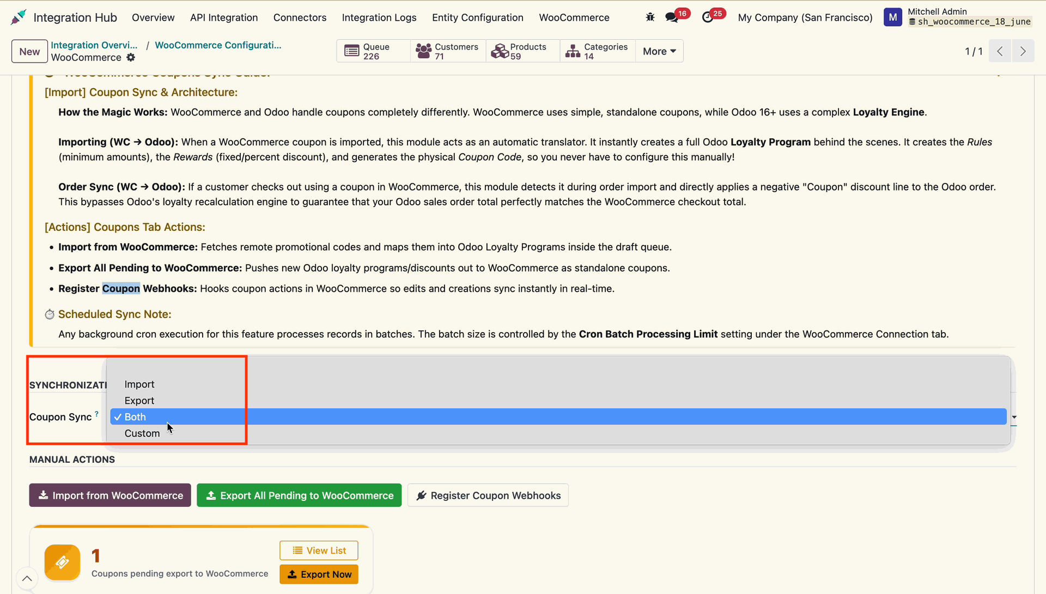Open the Customers 71 stat button

448,51
